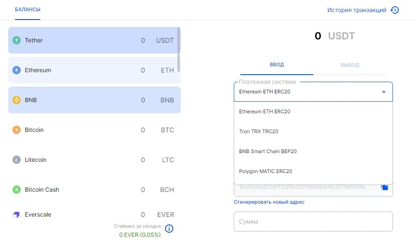Click the Стейкинг за сегодня label
This screenshot has width=417, height=241.
pos(137,226)
